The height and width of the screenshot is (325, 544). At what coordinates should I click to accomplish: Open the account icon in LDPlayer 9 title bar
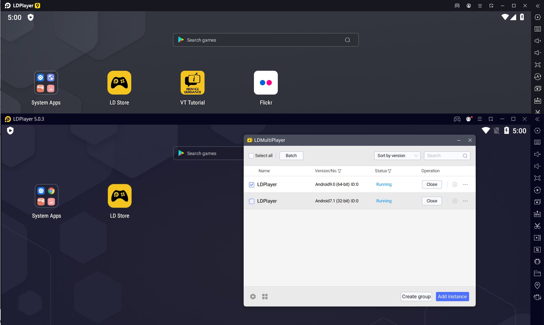coord(469,6)
